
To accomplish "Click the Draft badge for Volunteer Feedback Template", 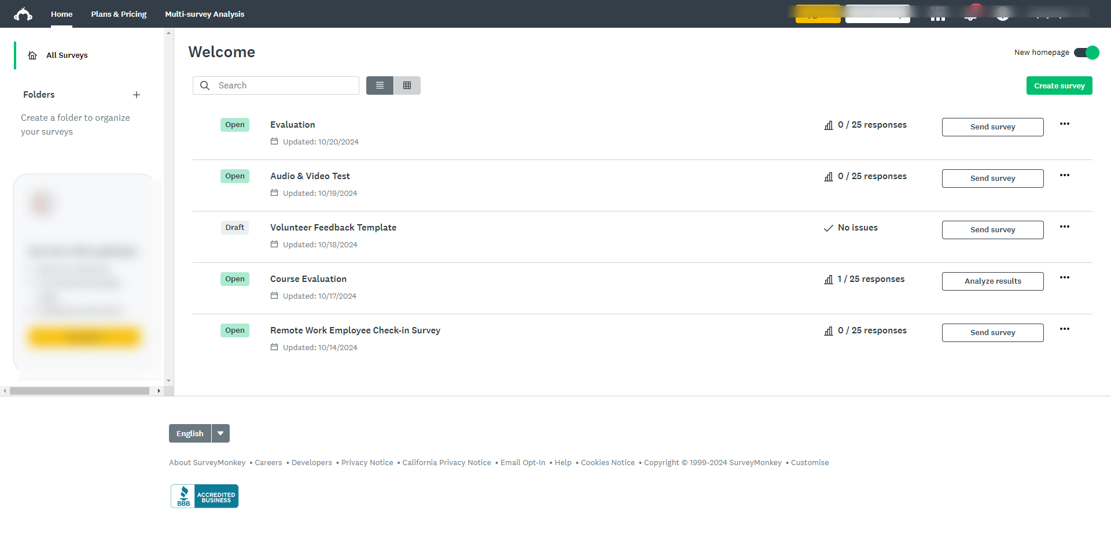I will (x=235, y=228).
